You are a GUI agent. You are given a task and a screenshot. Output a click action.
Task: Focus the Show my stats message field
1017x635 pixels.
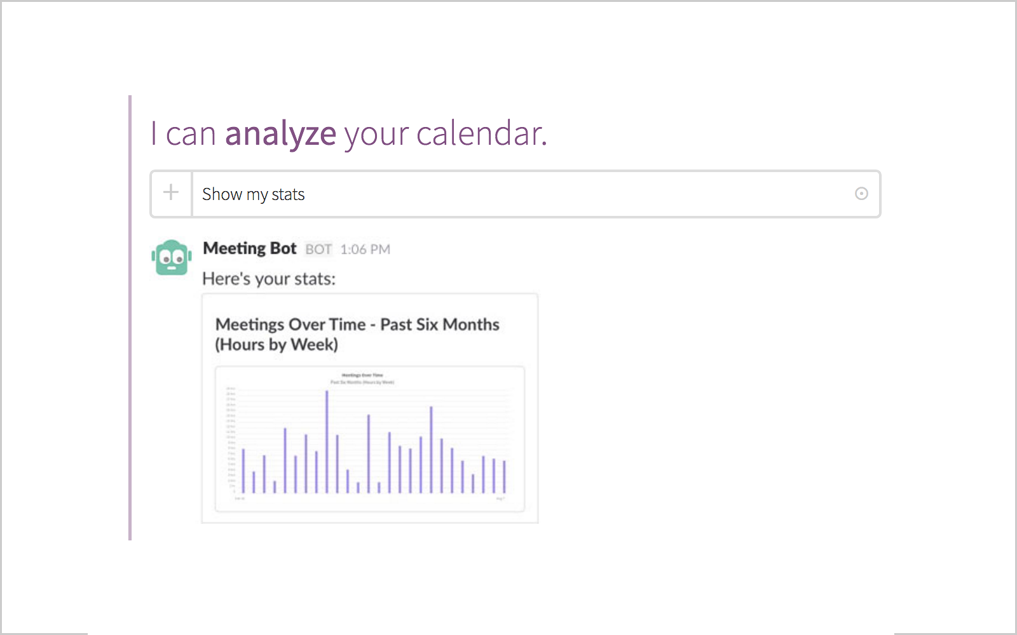[x=536, y=194]
